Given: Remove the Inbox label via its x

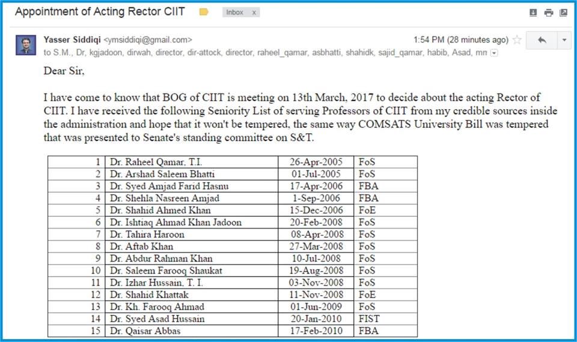Looking at the screenshot, I should tap(254, 13).
